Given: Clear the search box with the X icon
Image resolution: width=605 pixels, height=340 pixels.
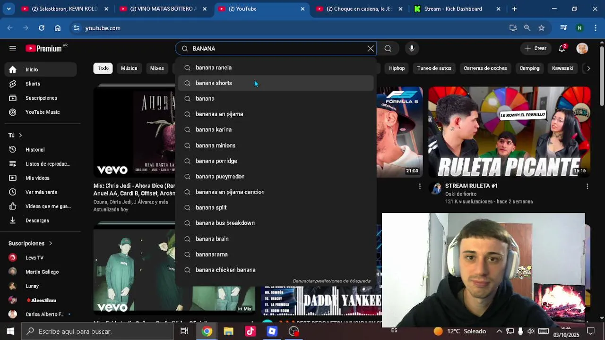Looking at the screenshot, I should (371, 48).
